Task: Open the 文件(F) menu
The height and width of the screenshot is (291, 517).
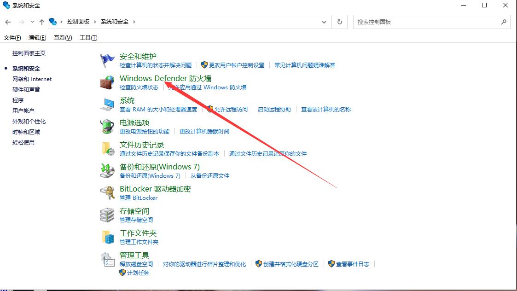Action: coord(12,38)
